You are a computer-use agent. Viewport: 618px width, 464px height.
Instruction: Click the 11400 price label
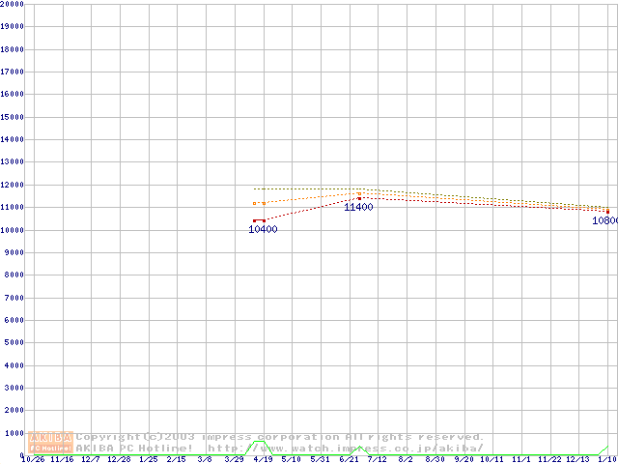pyautogui.click(x=359, y=207)
